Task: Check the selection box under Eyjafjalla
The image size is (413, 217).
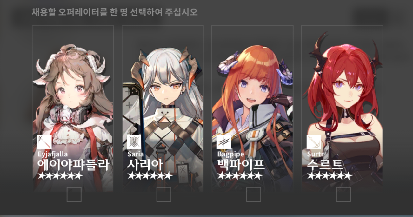Action: coord(74,194)
